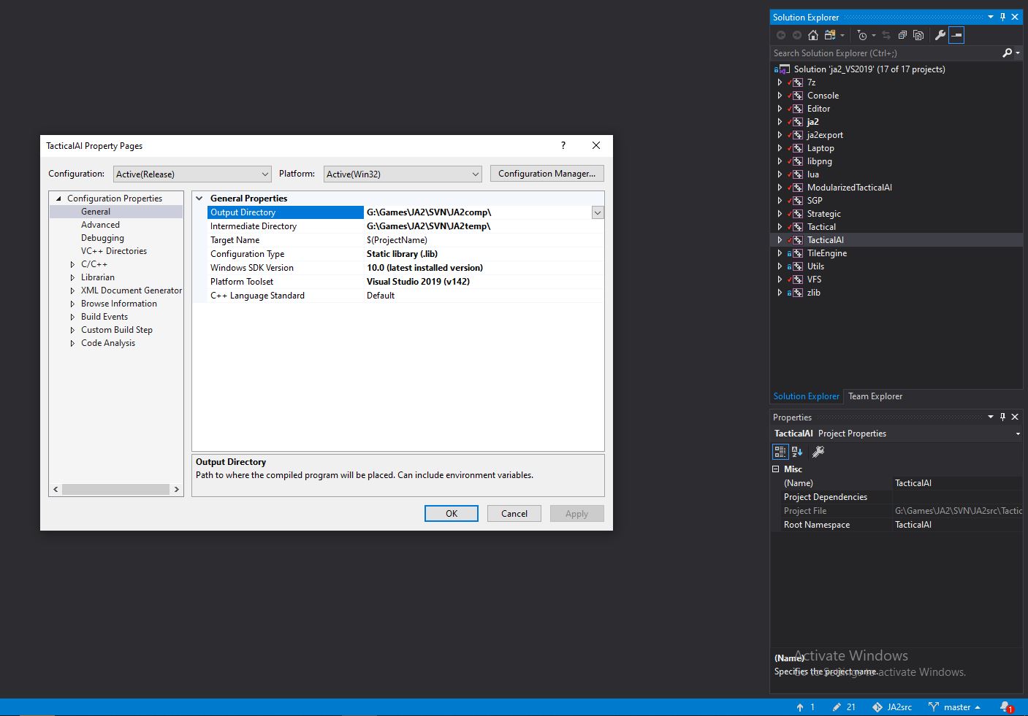Click the OK button

point(452,514)
